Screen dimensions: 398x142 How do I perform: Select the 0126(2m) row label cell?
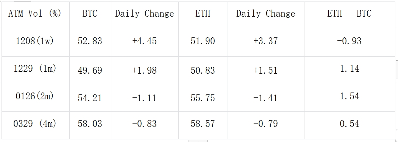pyautogui.click(x=36, y=98)
